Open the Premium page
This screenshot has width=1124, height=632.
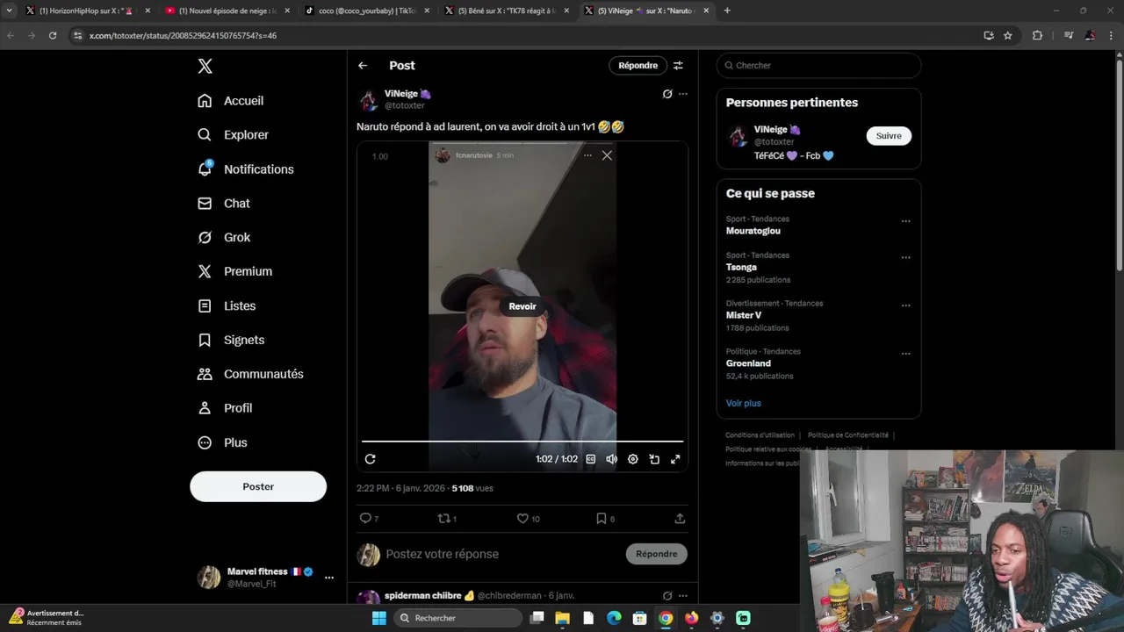tap(235, 272)
